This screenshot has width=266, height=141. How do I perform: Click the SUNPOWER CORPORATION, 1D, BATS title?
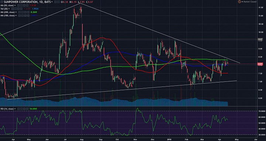27,2
